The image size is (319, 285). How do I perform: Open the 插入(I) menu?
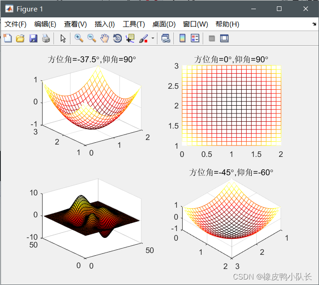104,24
